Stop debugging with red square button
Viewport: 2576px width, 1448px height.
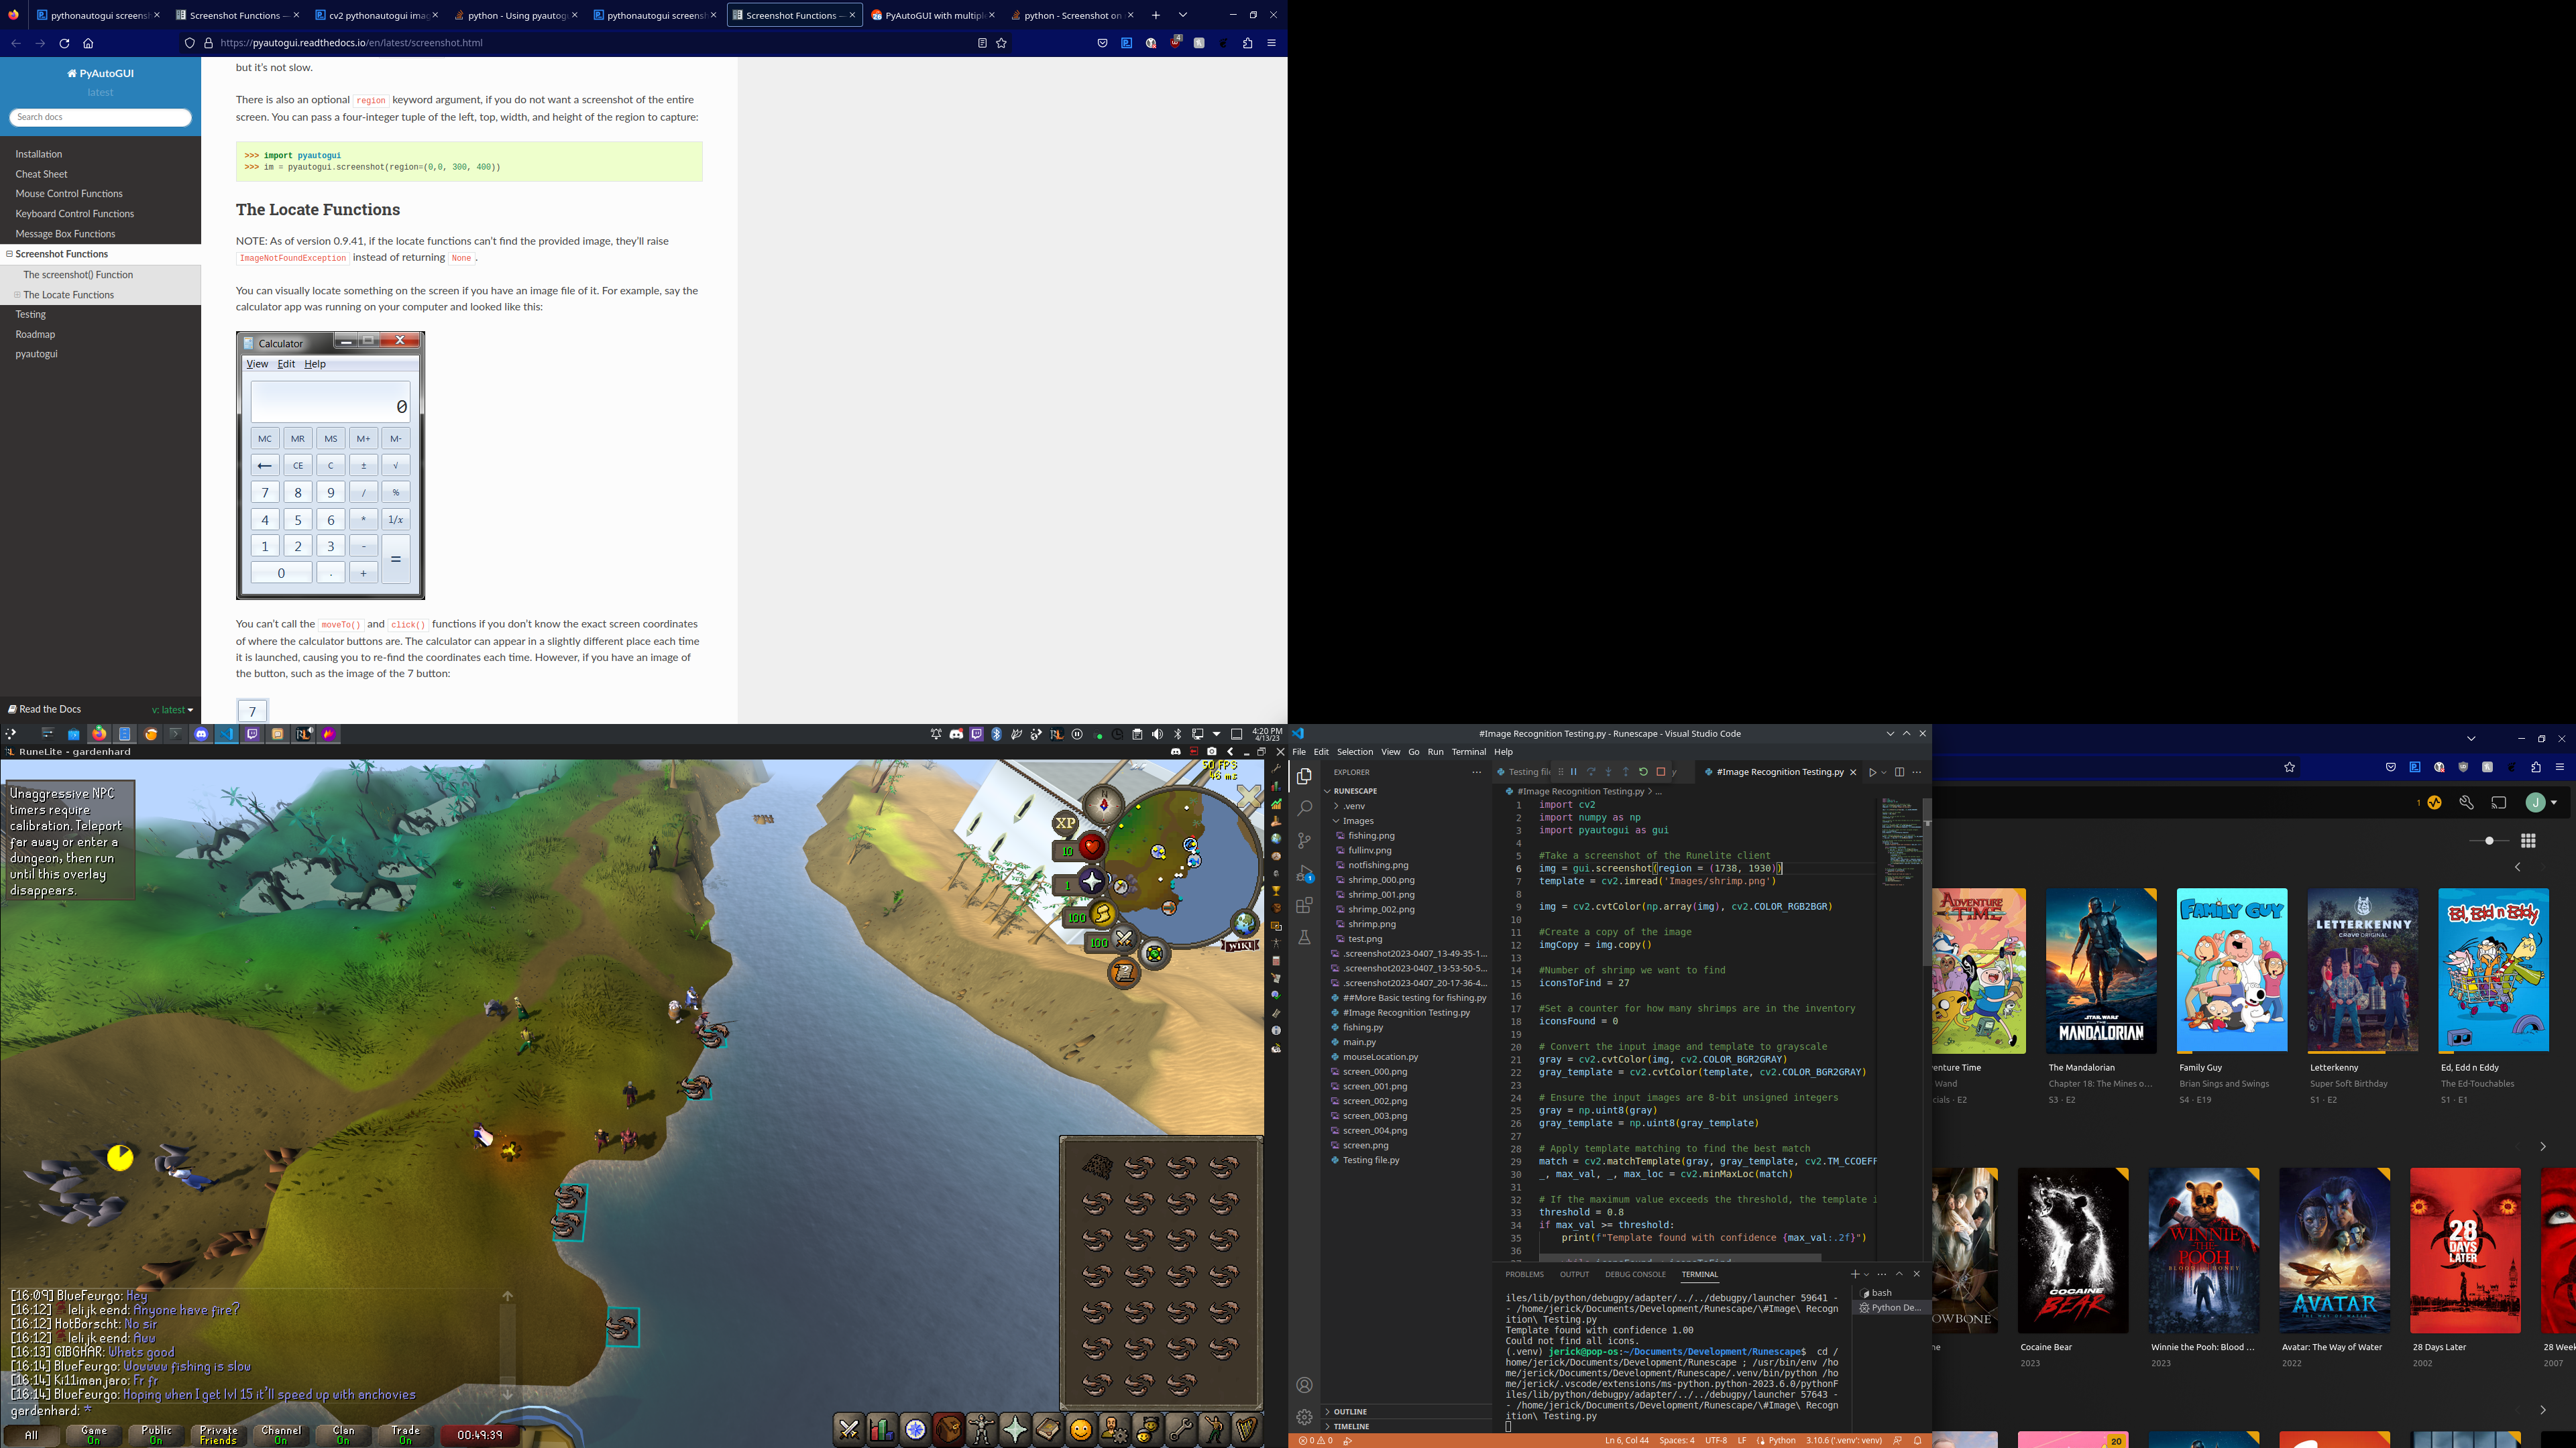pos(1661,772)
